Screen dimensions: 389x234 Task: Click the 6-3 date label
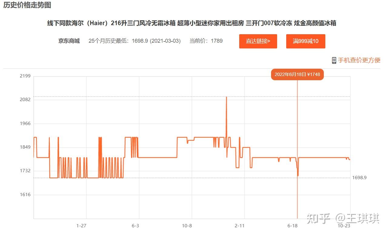point(135,226)
